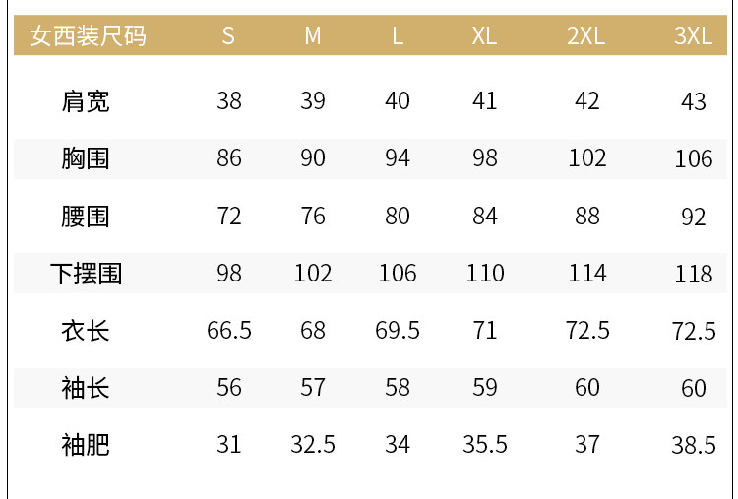Click the 胸围 row label
738x499 pixels.
86,158
